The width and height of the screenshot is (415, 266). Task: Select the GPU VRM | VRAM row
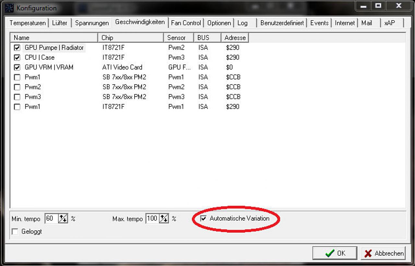tap(130, 67)
